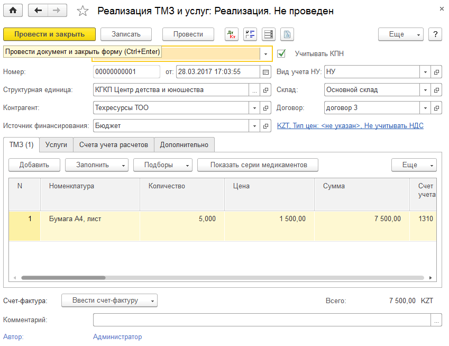The height and width of the screenshot is (346, 449).
Task: Click the horizontal table scrollbar
Action: click(x=222, y=277)
